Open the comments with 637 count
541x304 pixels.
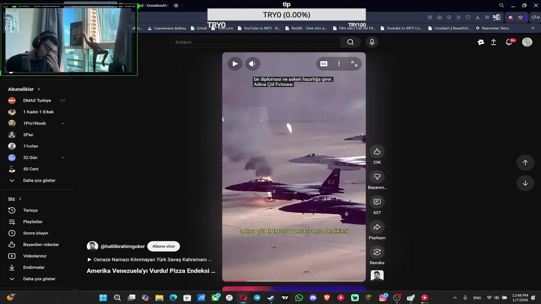[x=377, y=202]
